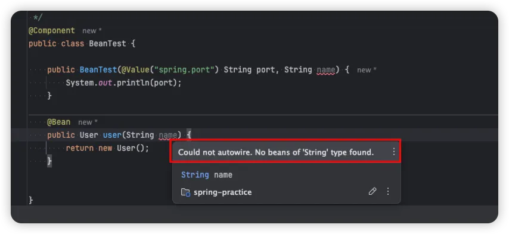
Task: Click the 'new *' hint beside @Bean
Action: coord(88,122)
